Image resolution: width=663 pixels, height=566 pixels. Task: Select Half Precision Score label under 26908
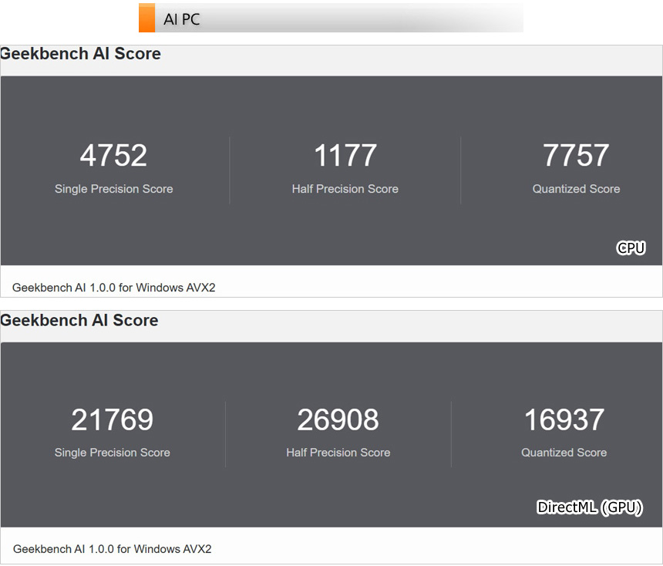[x=338, y=453]
